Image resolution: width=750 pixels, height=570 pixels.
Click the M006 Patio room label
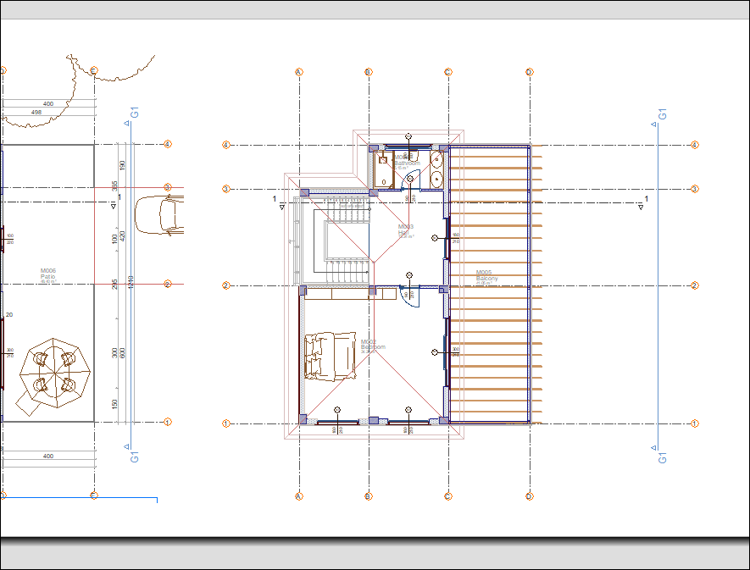pyautogui.click(x=47, y=276)
